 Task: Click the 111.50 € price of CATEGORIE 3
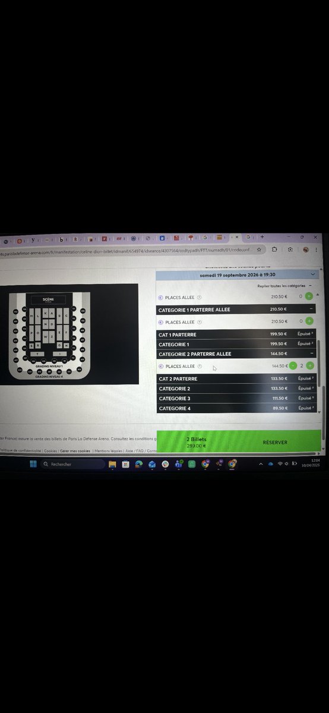pos(279,398)
